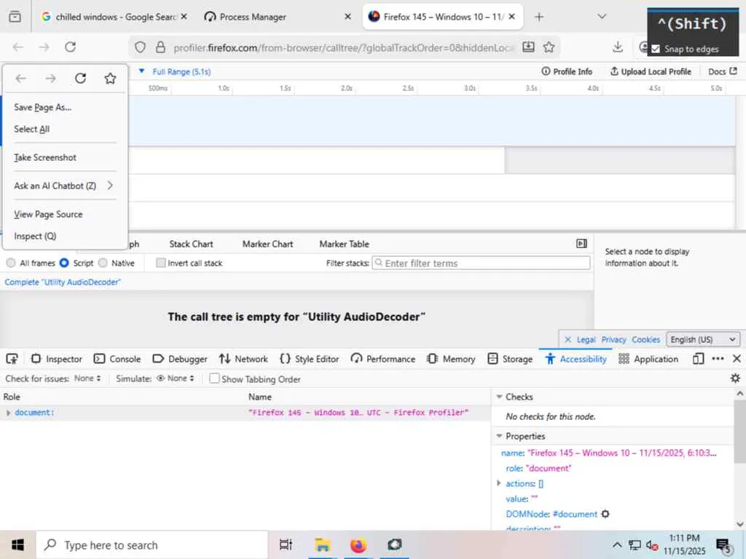
Task: Switch to the Marker Chart tab
Action: pos(268,244)
